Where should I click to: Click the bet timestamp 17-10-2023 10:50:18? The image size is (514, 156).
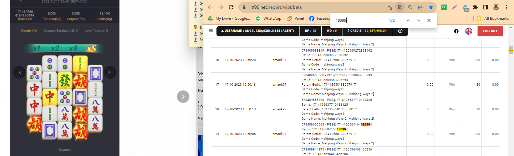tap(240, 85)
